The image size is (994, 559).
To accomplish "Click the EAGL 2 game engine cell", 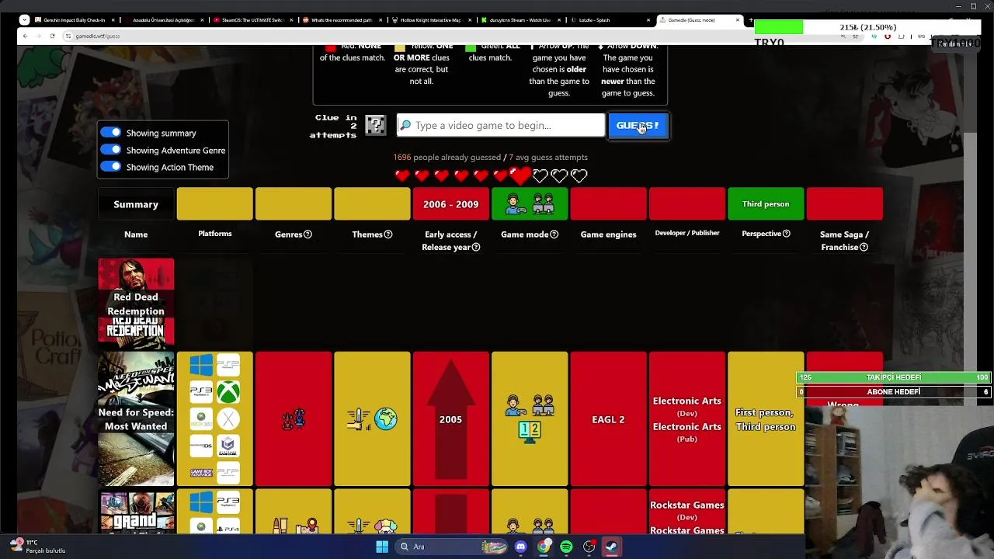I will [x=608, y=419].
